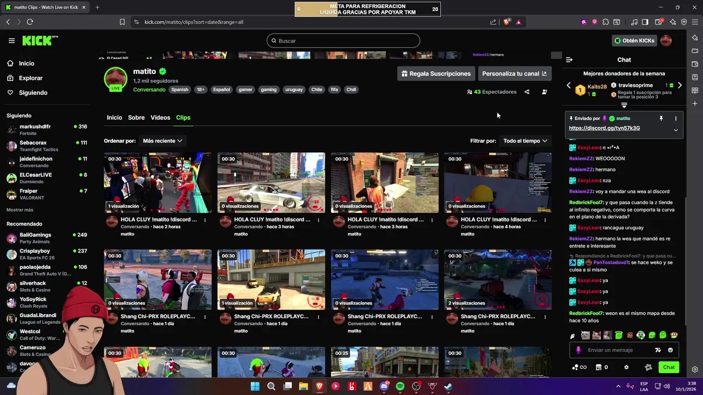703x395 pixels.
Task: Open the hamburger sidebar menu next to KICK logo
Action: click(12, 41)
